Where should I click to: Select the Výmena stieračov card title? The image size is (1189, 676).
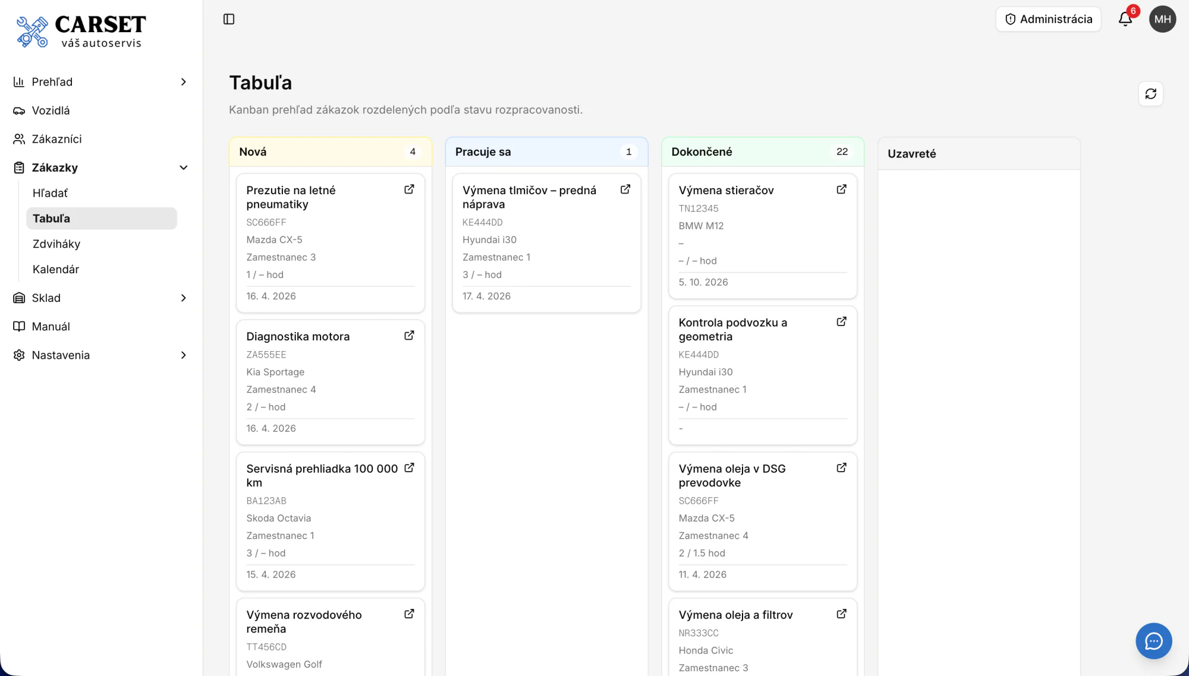pyautogui.click(x=726, y=191)
